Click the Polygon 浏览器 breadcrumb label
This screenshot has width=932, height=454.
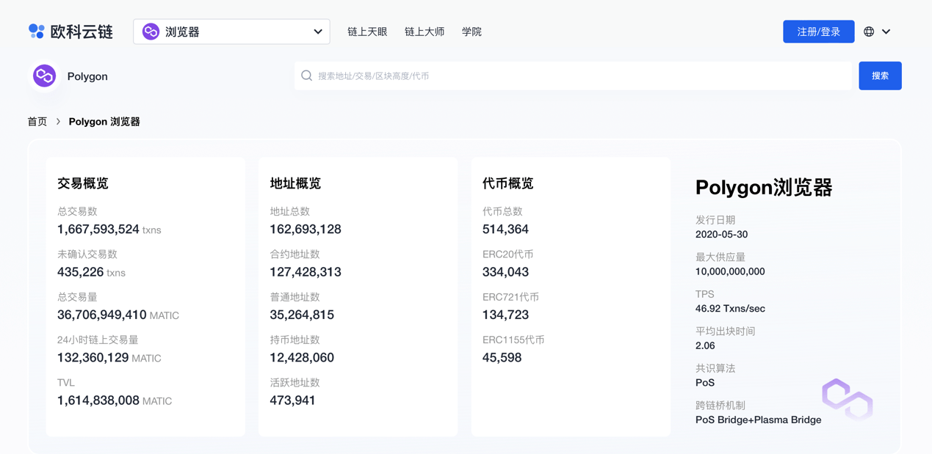point(106,121)
